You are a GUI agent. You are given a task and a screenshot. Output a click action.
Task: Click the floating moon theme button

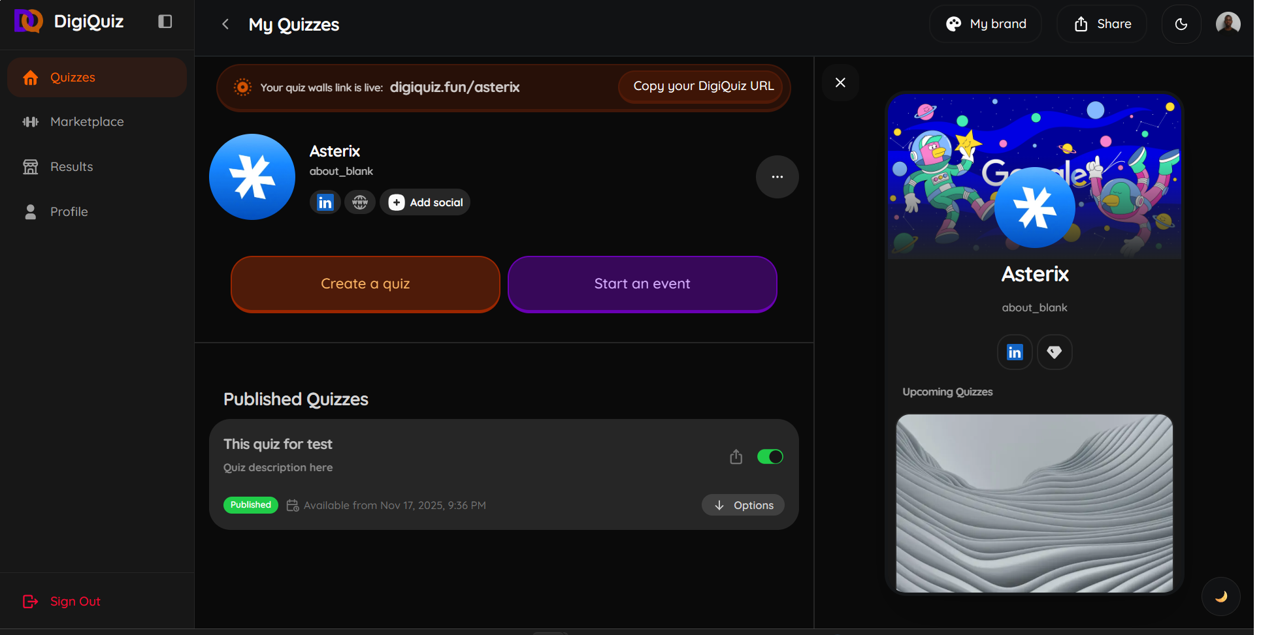pos(1220,596)
